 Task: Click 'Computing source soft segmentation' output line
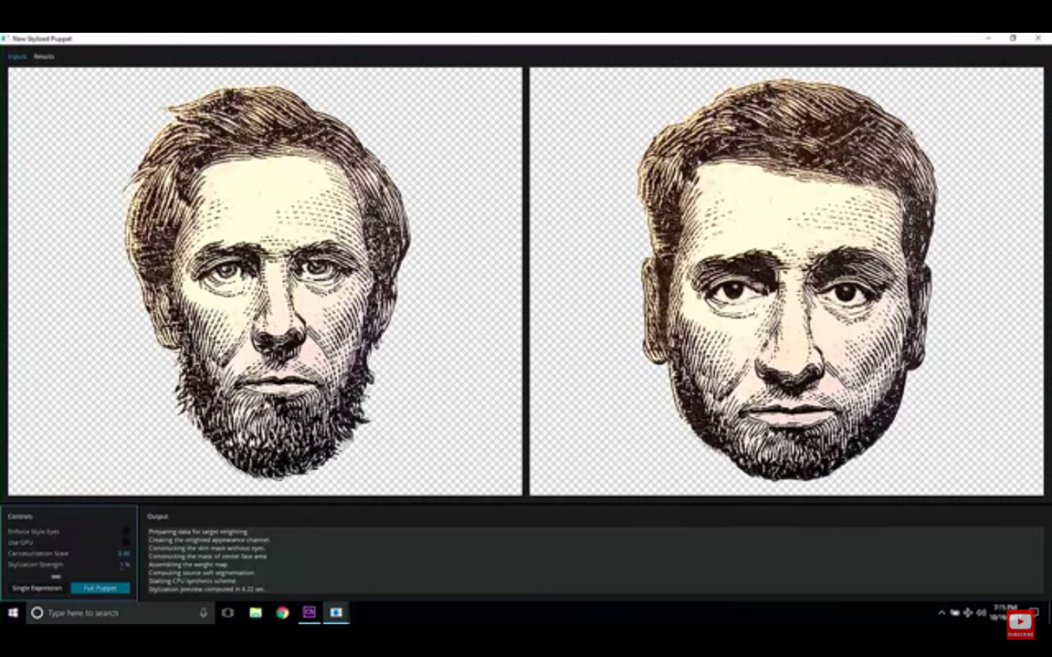201,572
